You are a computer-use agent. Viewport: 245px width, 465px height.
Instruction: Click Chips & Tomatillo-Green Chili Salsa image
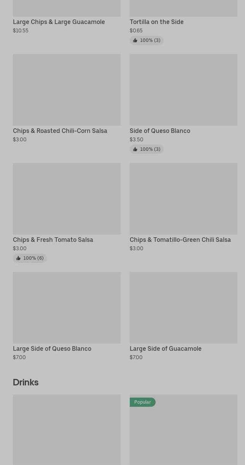(183, 199)
